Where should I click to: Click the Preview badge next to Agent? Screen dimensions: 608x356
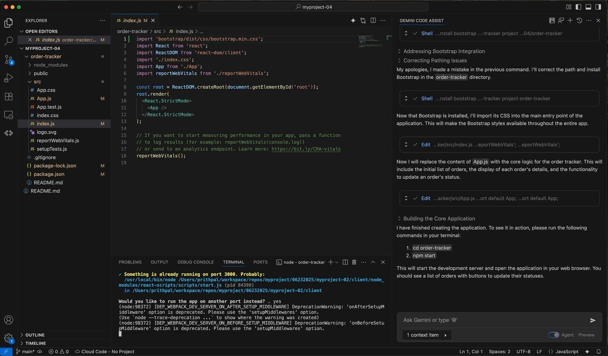(586, 335)
